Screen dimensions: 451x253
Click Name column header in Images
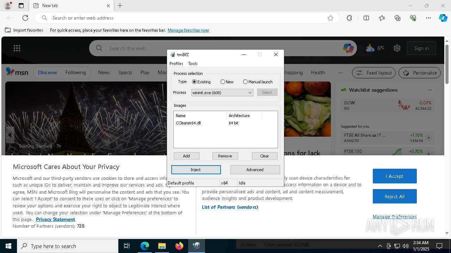(x=200, y=116)
